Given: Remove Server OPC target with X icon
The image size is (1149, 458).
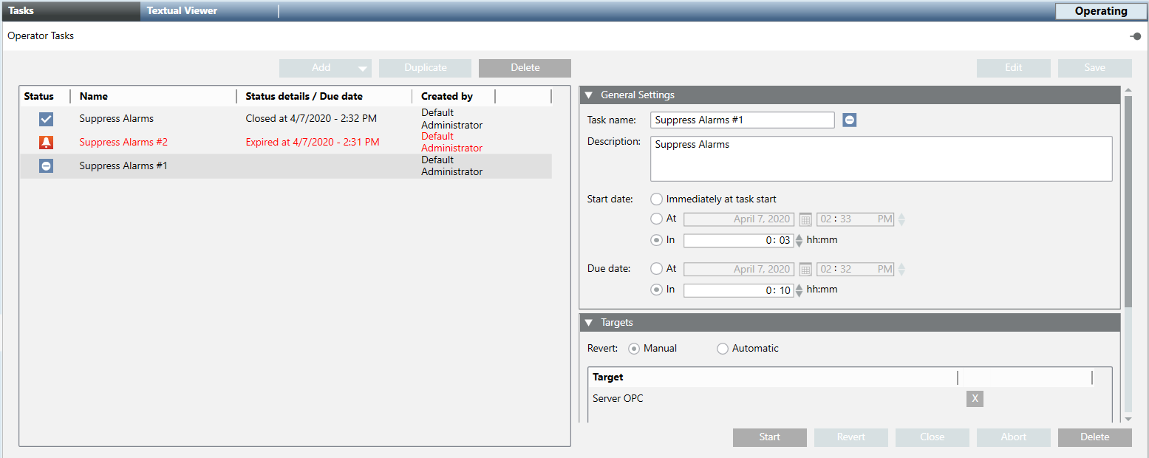Looking at the screenshot, I should pos(975,399).
